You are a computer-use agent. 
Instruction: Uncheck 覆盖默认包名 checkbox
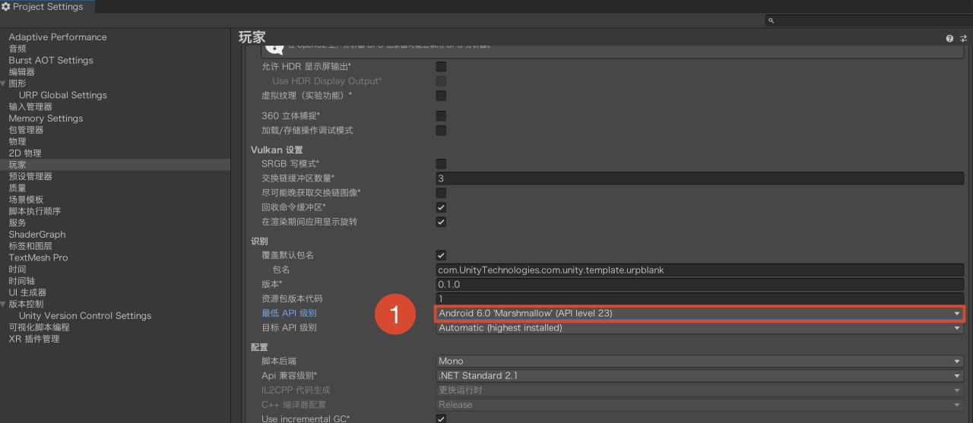(441, 255)
